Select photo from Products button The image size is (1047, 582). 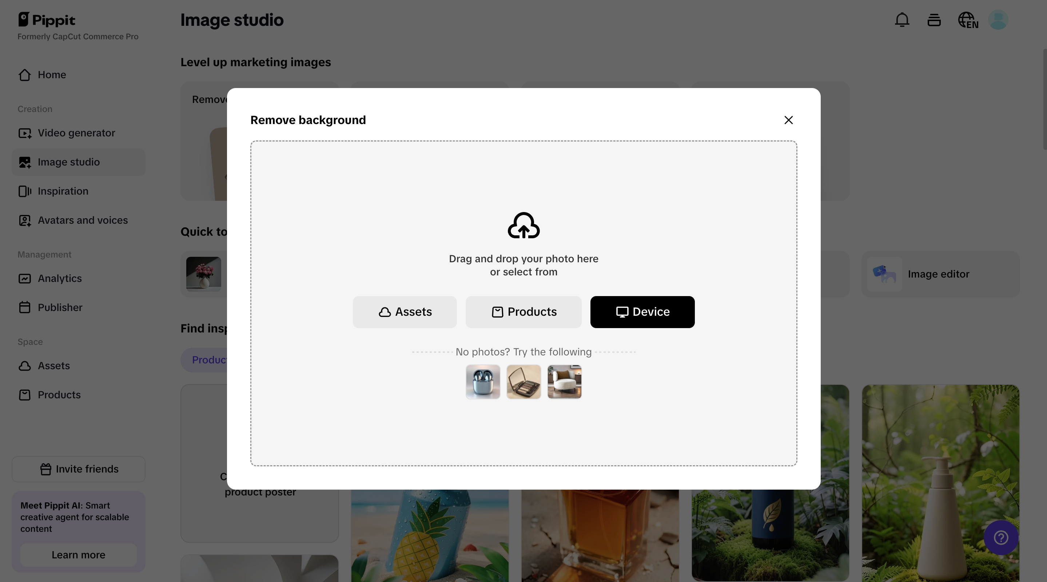pos(523,312)
